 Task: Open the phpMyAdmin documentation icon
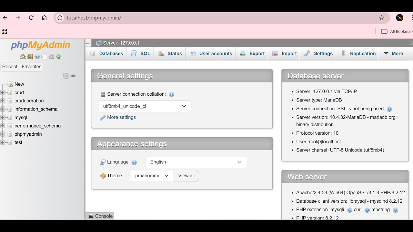click(x=37, y=57)
